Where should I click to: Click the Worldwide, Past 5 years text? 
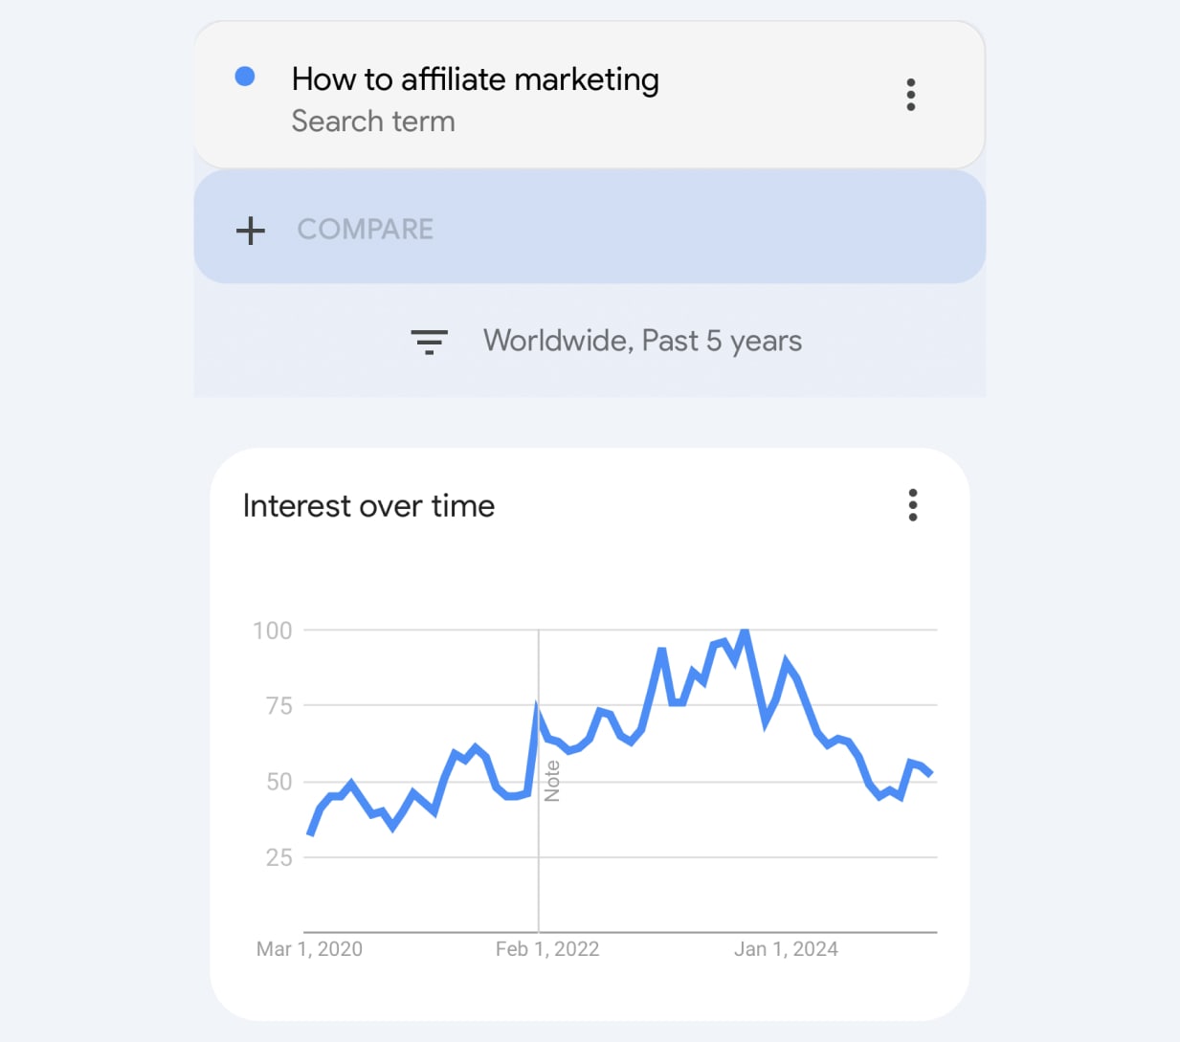coord(643,341)
